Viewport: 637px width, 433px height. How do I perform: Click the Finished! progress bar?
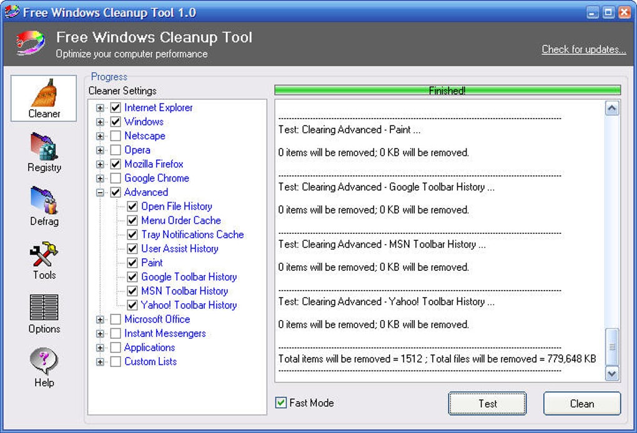click(447, 90)
